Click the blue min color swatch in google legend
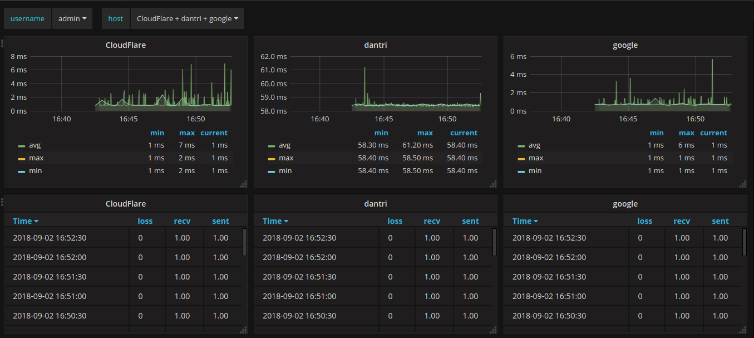754x338 pixels. [x=521, y=172]
